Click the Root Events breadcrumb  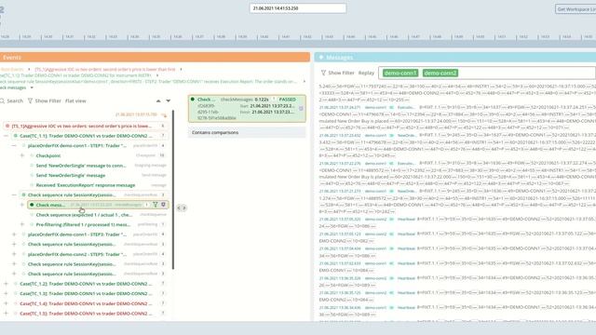pyautogui.click(x=12, y=70)
